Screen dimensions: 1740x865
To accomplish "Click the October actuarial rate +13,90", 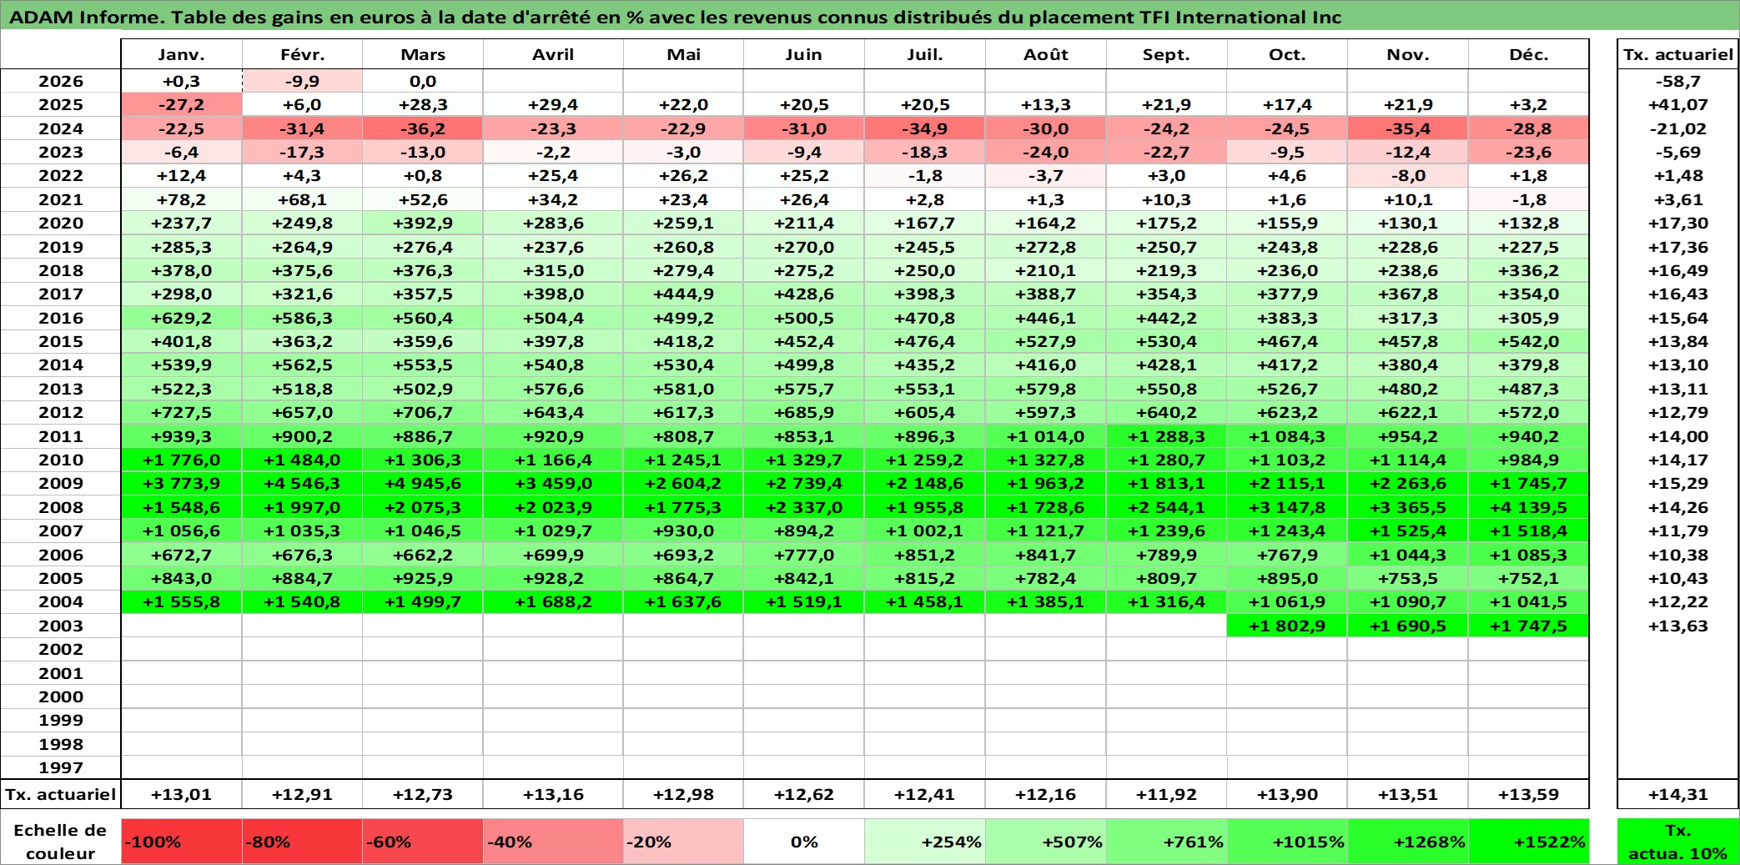I will coord(1287,794).
